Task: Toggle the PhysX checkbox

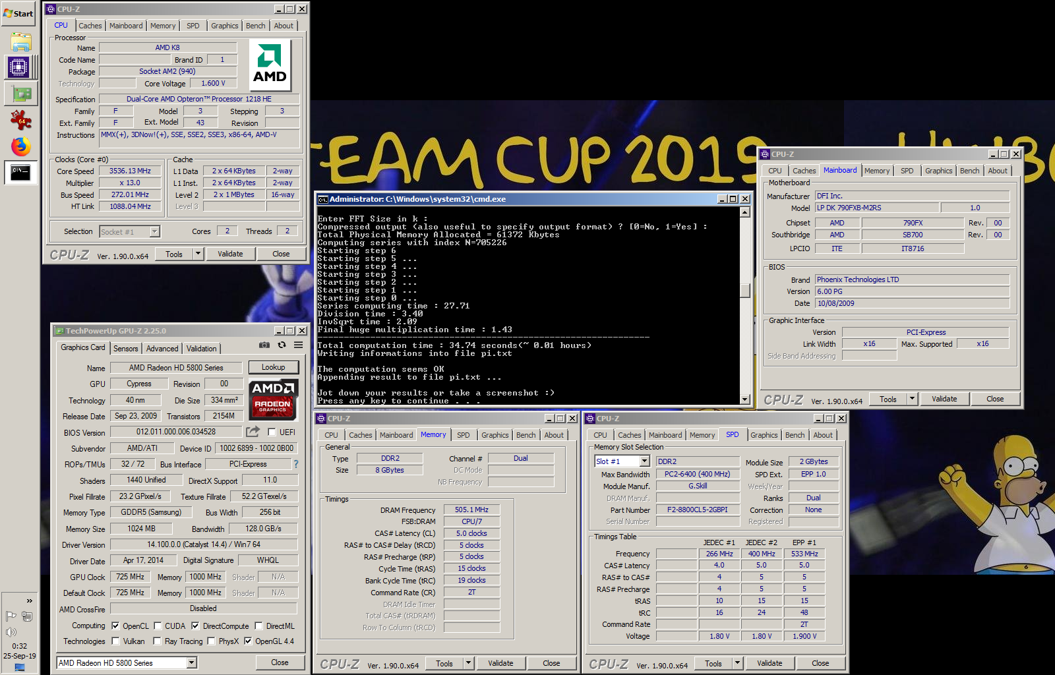Action: (211, 641)
